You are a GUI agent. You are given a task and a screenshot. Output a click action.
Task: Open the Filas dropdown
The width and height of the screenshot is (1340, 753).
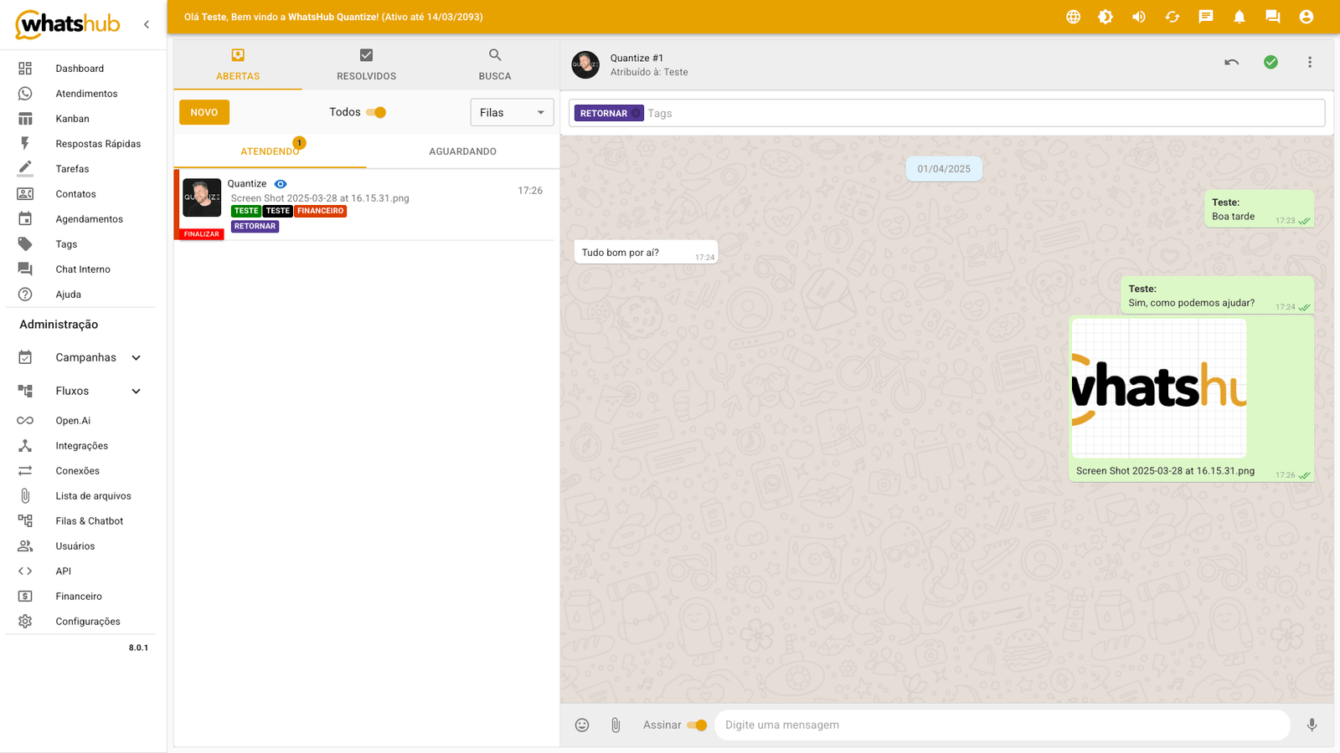(512, 111)
